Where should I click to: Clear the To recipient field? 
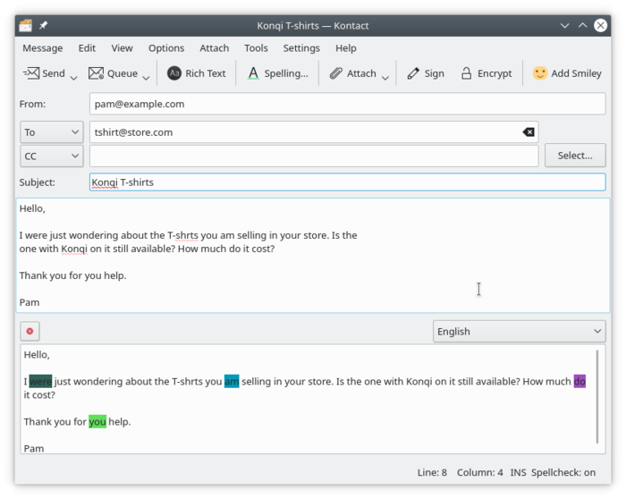pos(529,132)
